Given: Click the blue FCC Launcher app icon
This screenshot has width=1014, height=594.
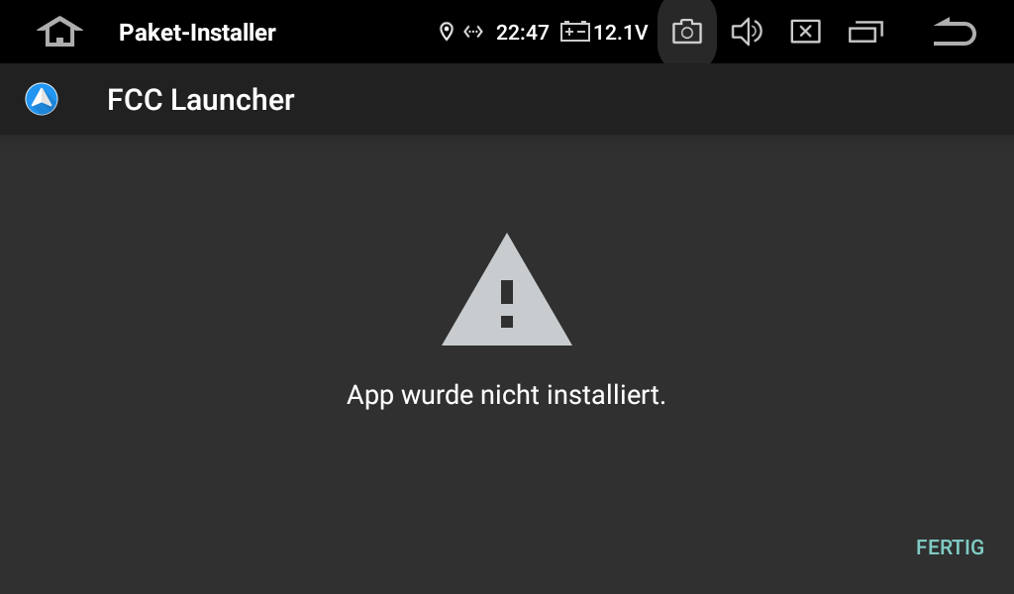Looking at the screenshot, I should click(42, 99).
